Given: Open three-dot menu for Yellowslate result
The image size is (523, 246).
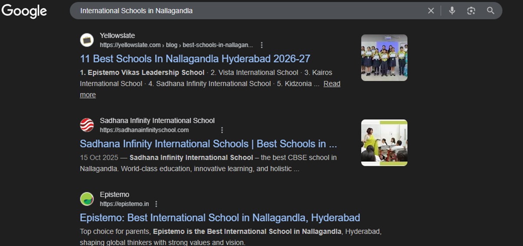Looking at the screenshot, I should pos(261,45).
